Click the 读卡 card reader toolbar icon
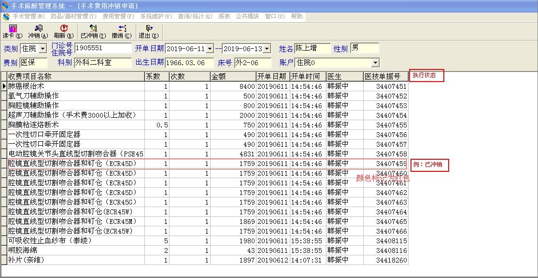This screenshot has height=278, width=538. click(13, 31)
